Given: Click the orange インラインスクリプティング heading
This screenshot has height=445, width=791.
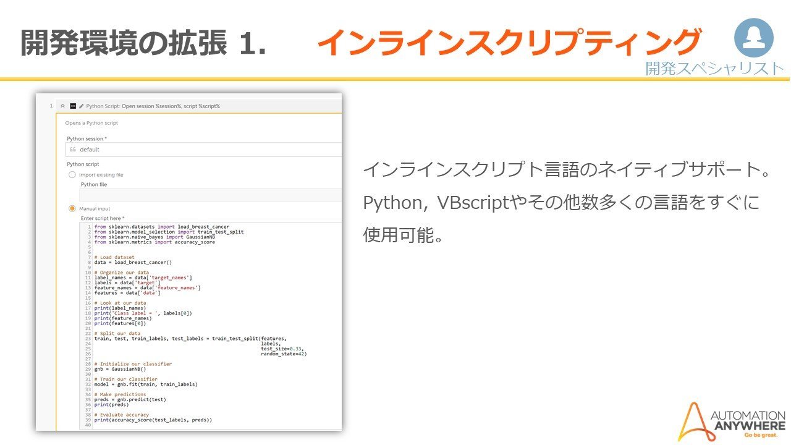Looking at the screenshot, I should 509,42.
